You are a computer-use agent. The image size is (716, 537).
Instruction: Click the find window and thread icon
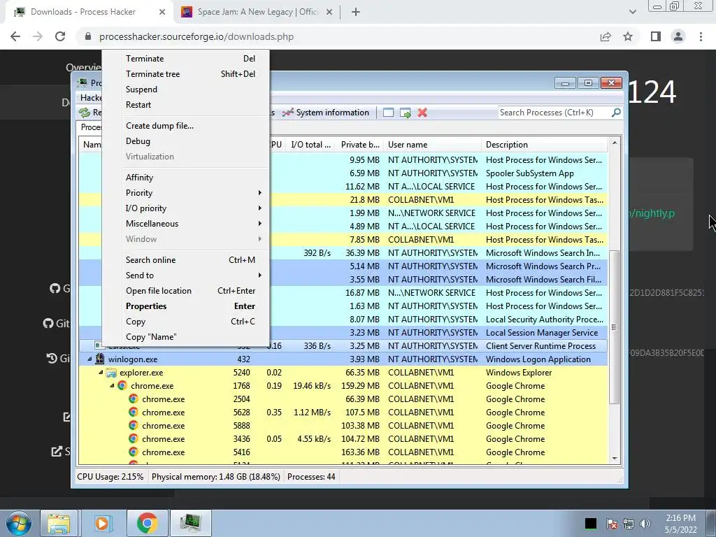[x=405, y=113]
